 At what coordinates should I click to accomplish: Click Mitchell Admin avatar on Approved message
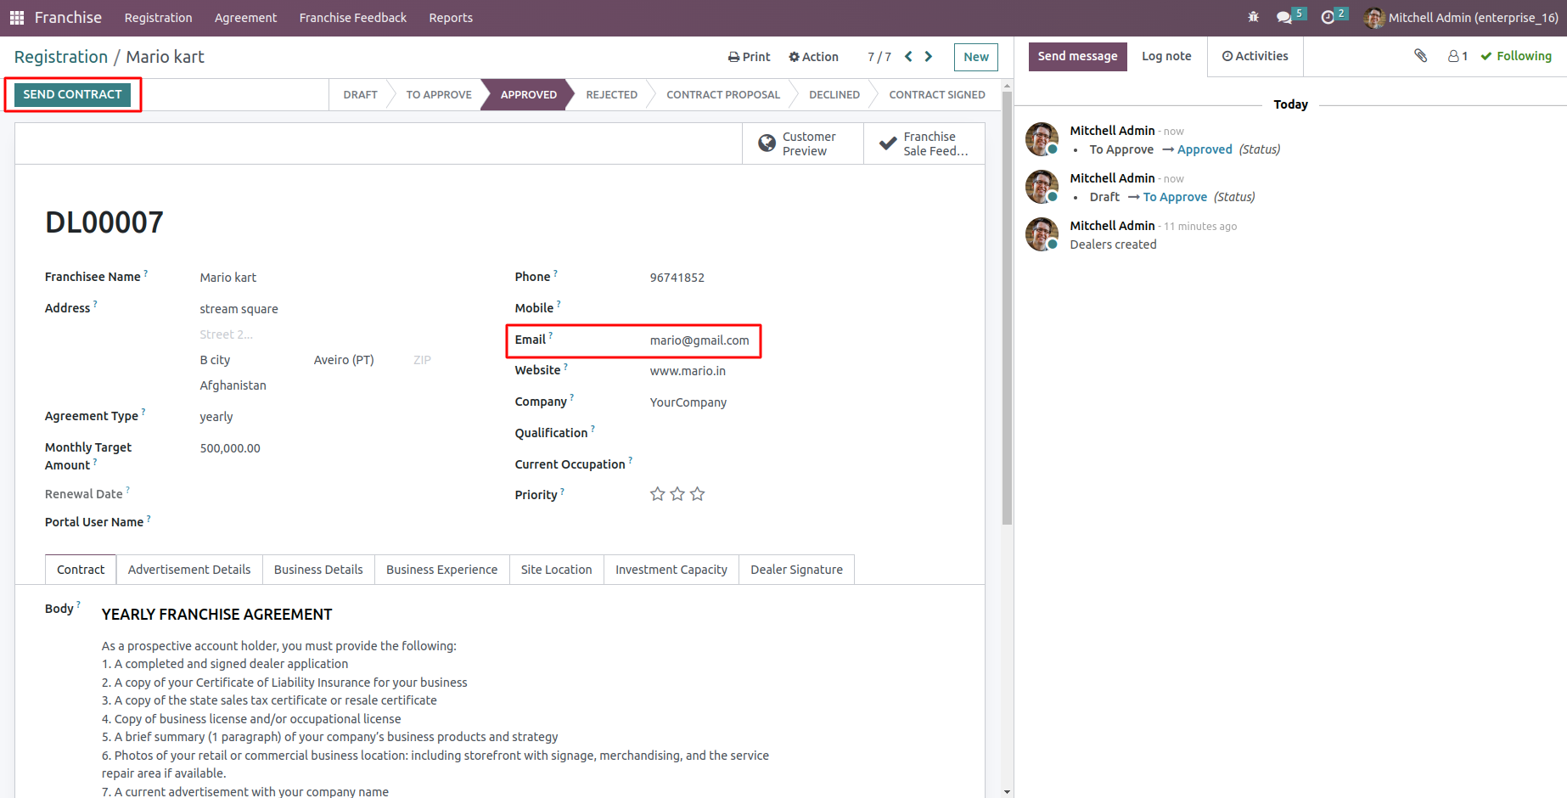point(1042,139)
